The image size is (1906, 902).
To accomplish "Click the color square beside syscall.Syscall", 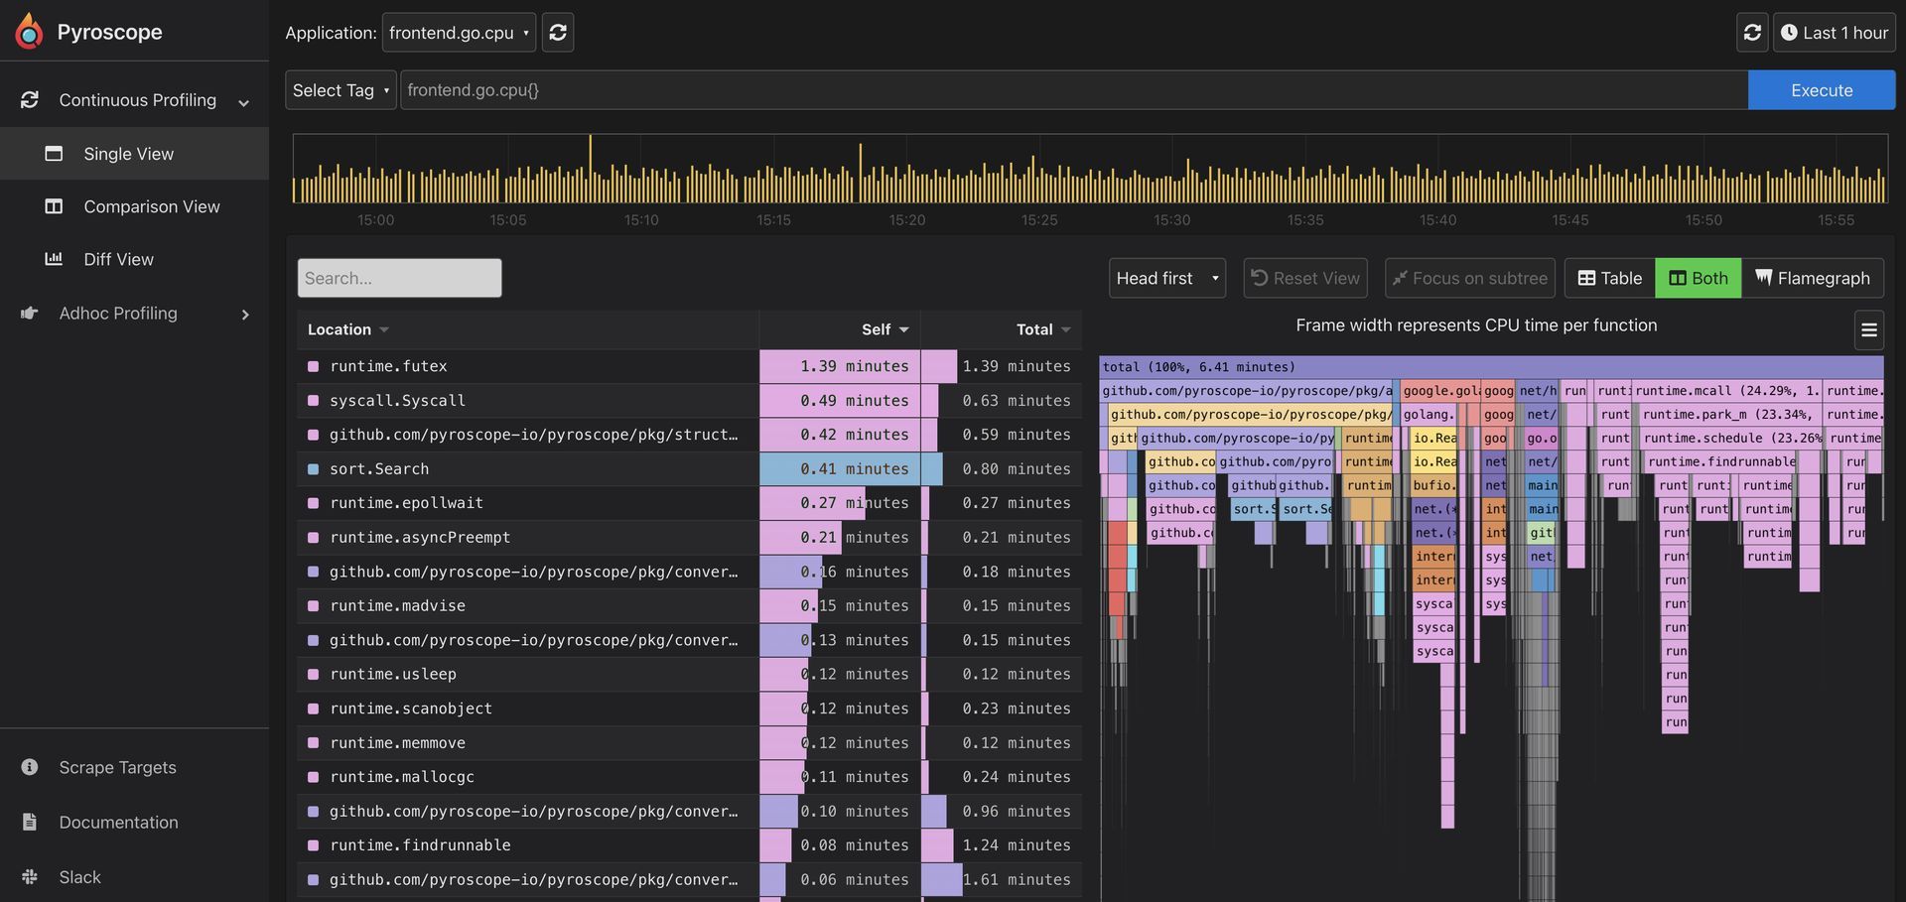I will pos(314,401).
